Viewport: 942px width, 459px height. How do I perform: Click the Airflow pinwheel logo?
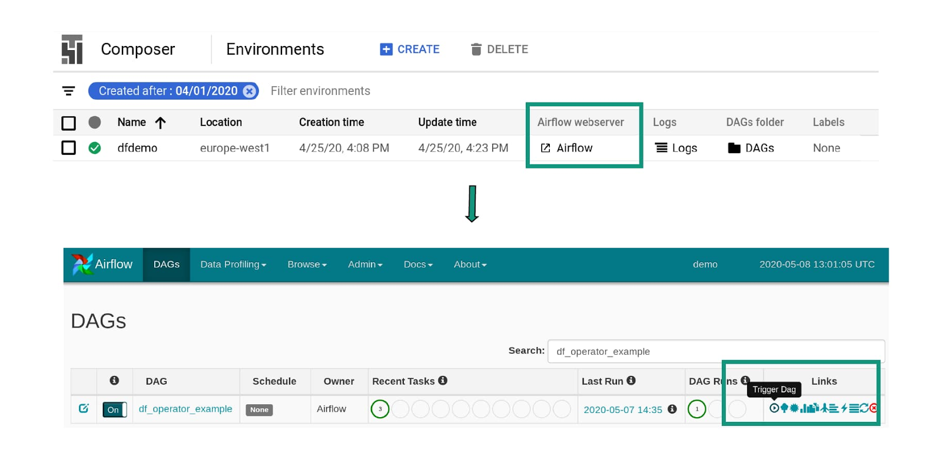(x=82, y=264)
